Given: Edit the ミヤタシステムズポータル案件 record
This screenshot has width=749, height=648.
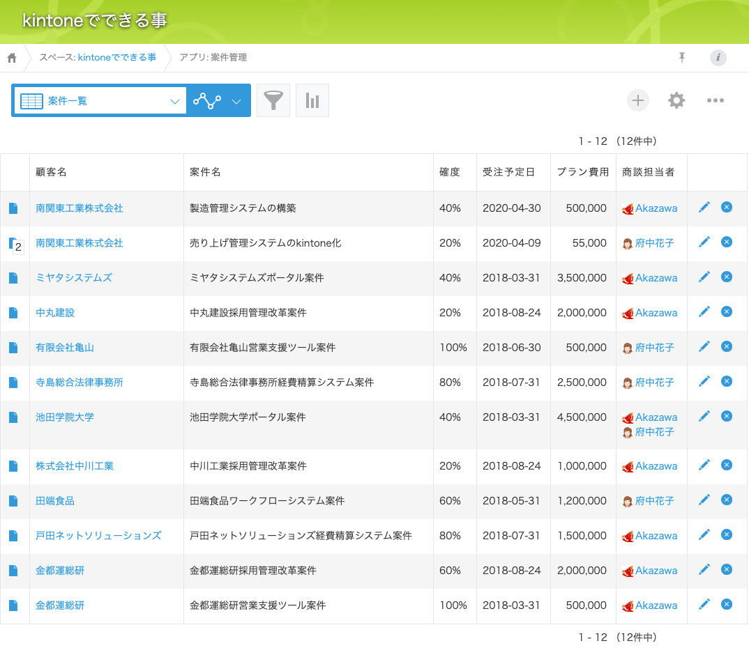Looking at the screenshot, I should tap(704, 277).
